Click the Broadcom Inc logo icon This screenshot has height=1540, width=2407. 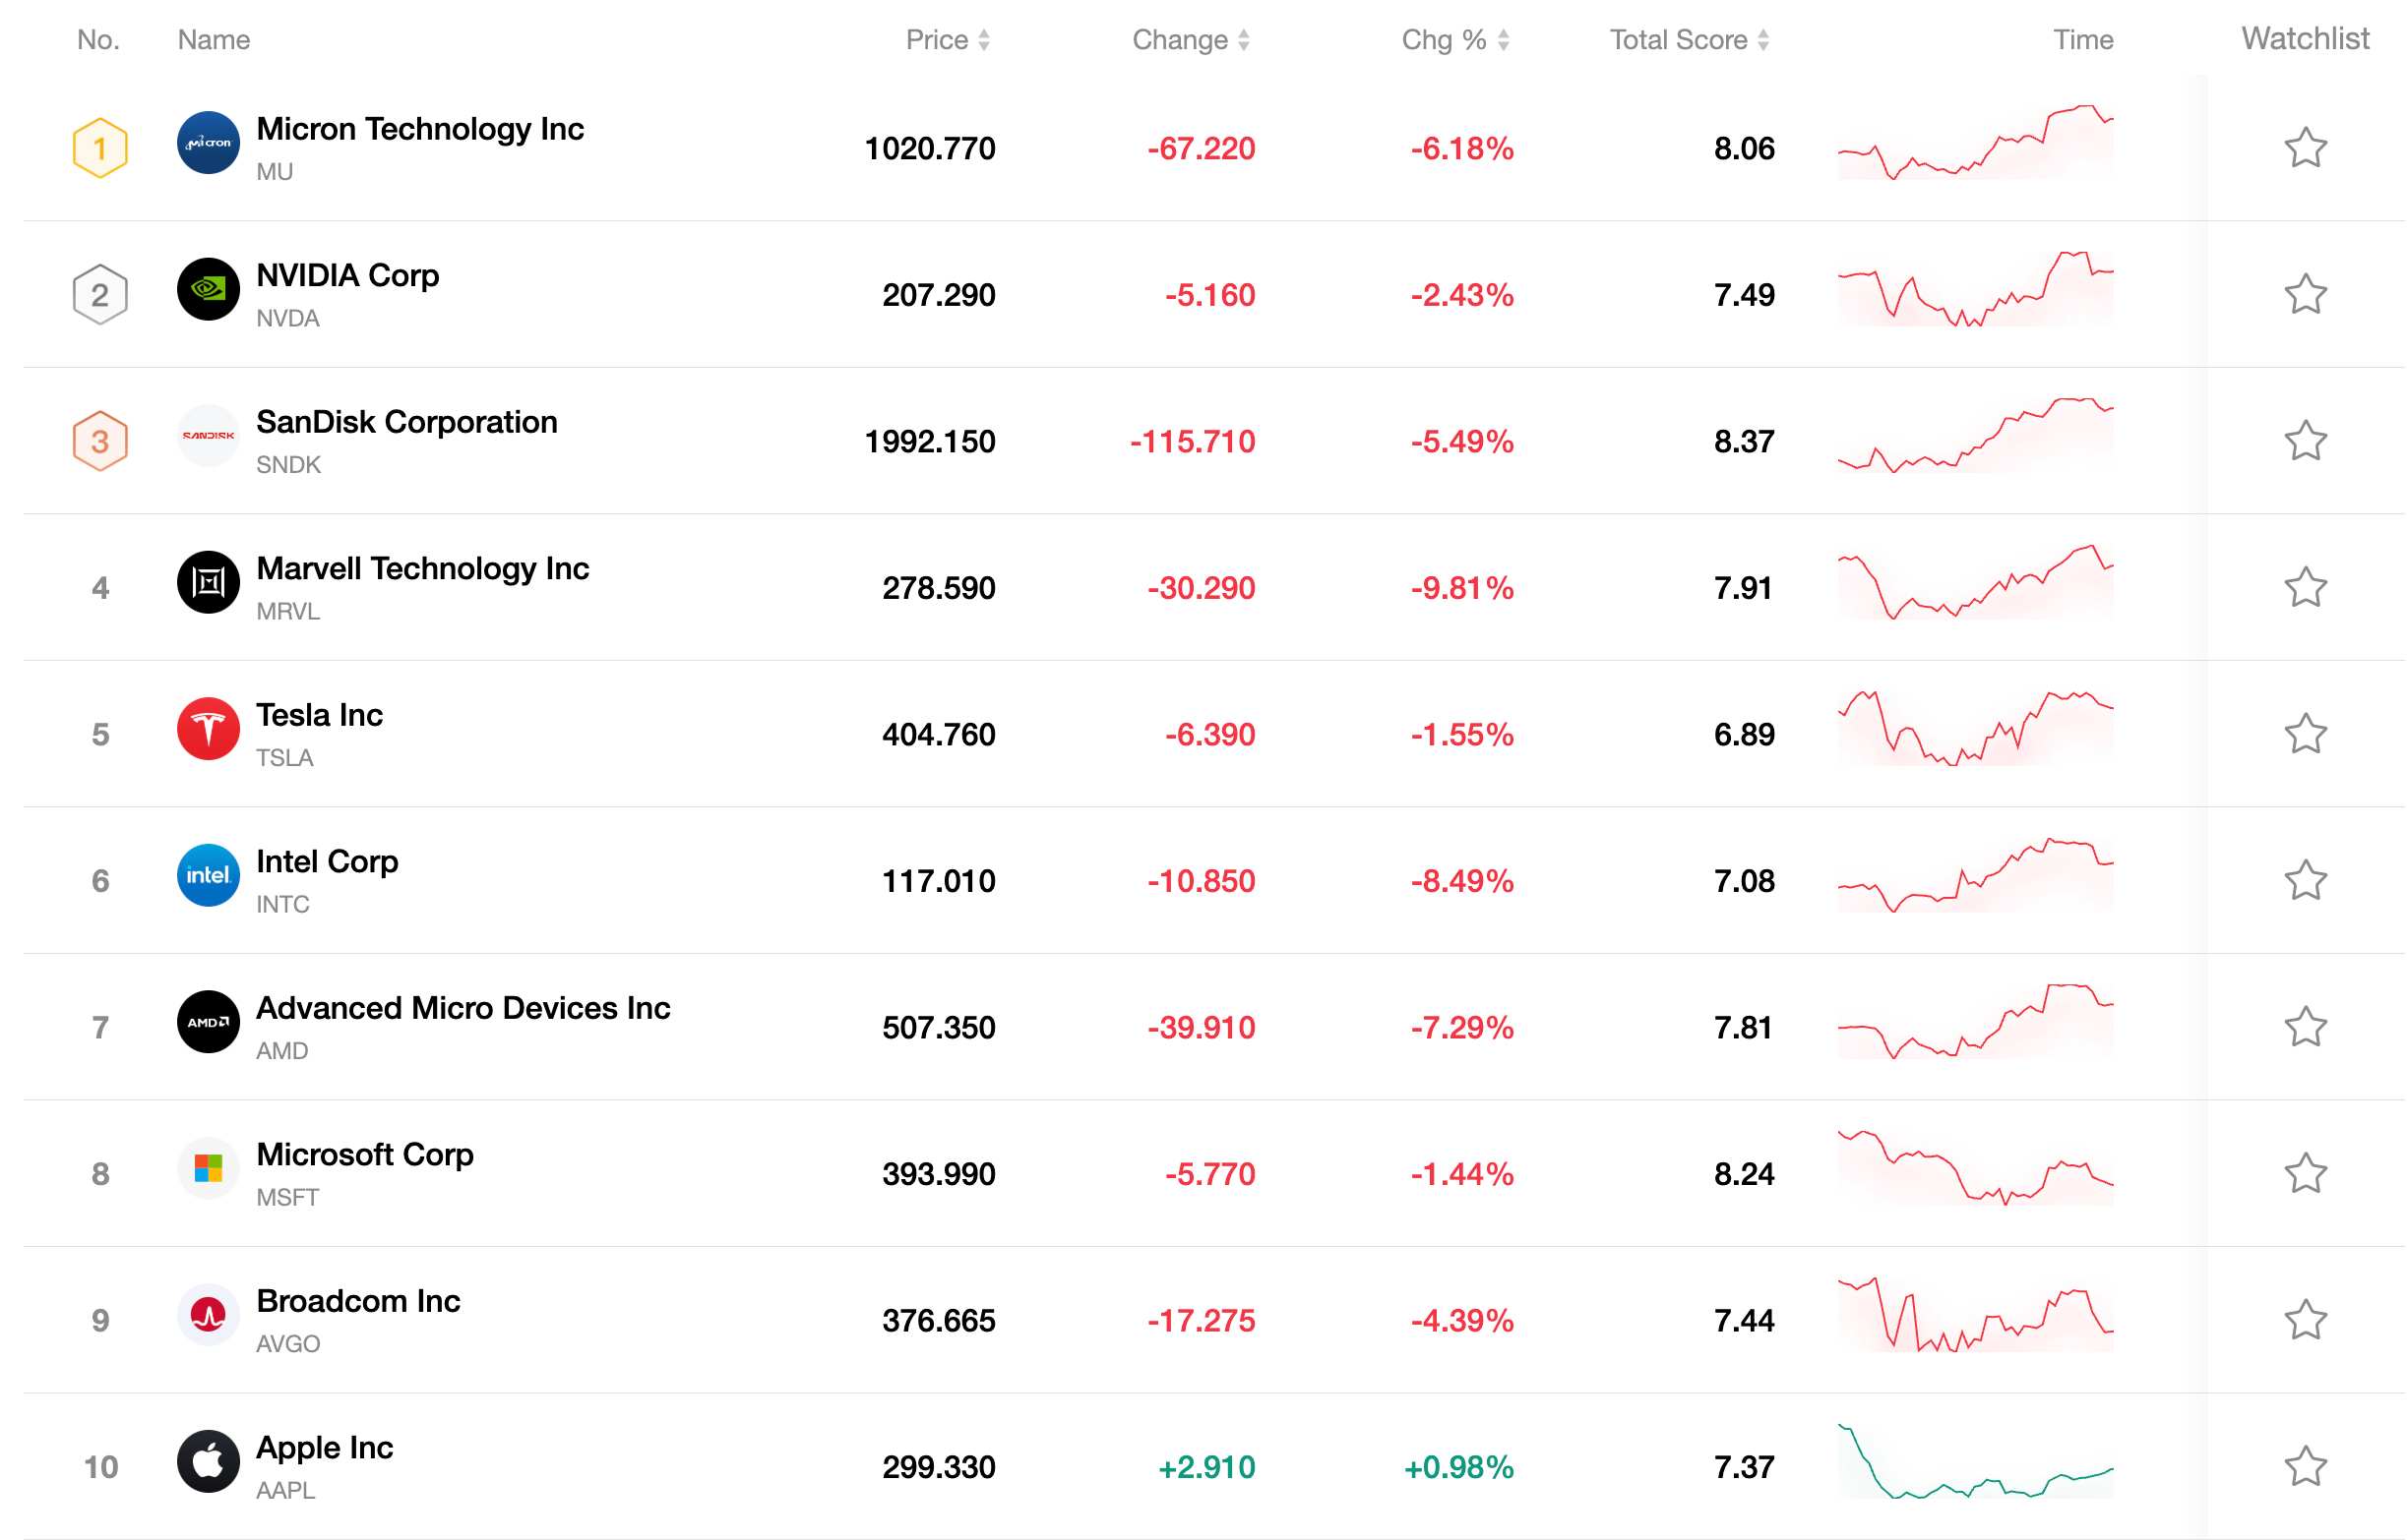pyautogui.click(x=208, y=1315)
